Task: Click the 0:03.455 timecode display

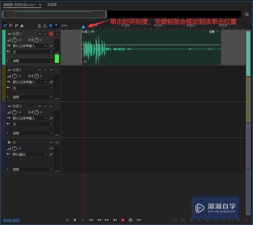Action: click(11, 221)
